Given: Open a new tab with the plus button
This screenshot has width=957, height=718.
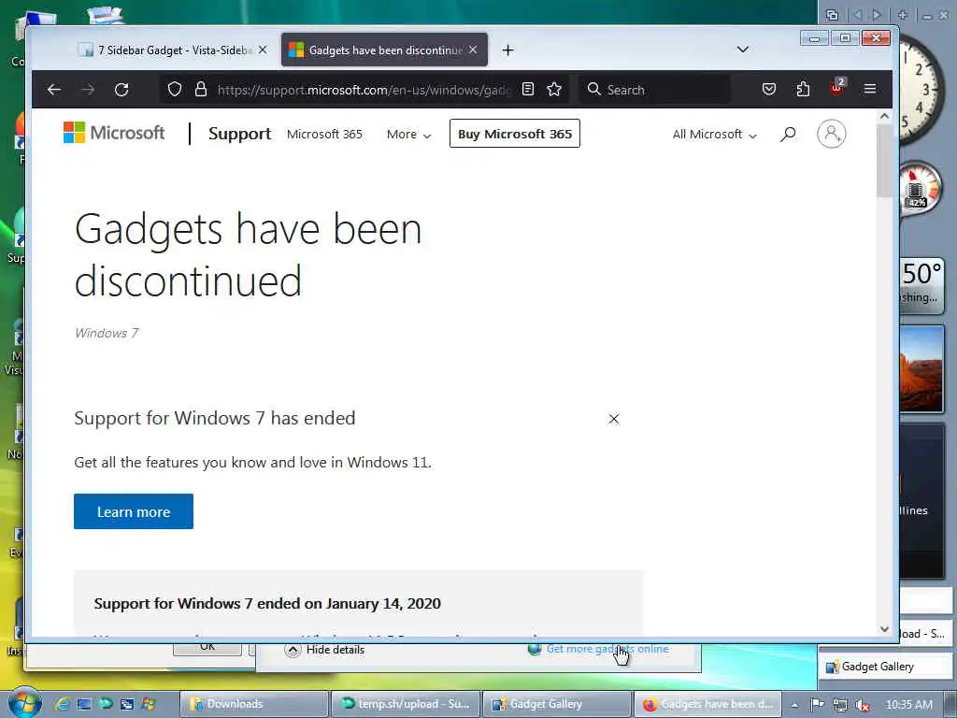Looking at the screenshot, I should pyautogui.click(x=507, y=50).
